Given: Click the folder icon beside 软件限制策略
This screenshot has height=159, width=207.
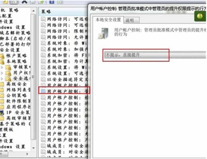Looking at the screenshot, I should [x=2, y=101].
